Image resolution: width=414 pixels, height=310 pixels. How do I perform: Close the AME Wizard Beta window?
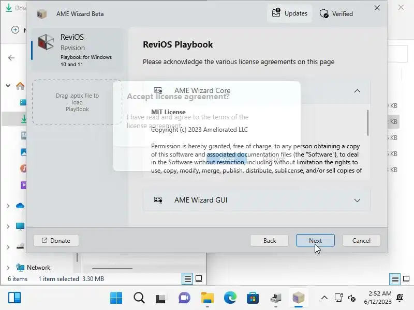tap(377, 8)
